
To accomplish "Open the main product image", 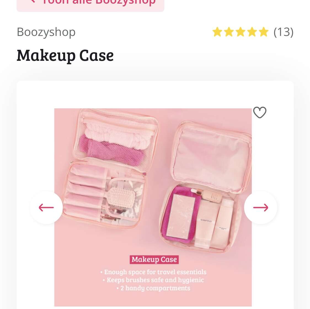I will click(x=153, y=207).
